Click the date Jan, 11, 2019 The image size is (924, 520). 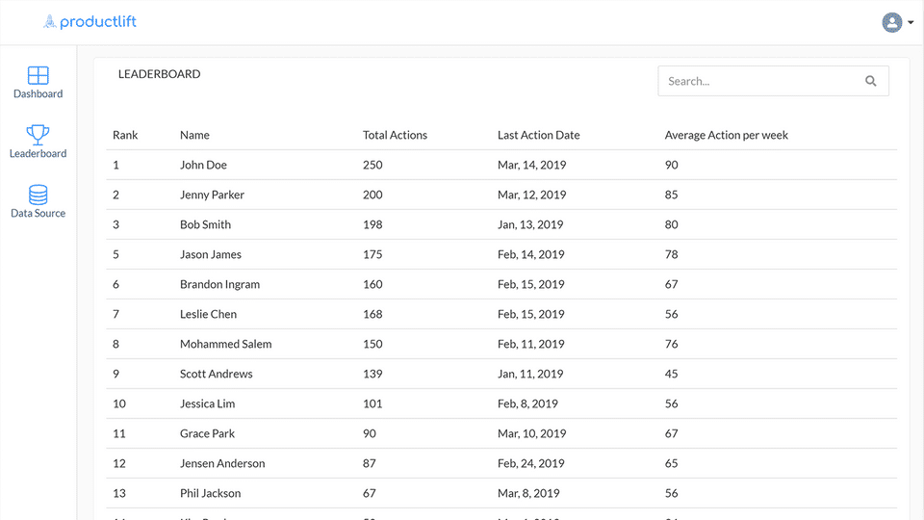click(530, 374)
